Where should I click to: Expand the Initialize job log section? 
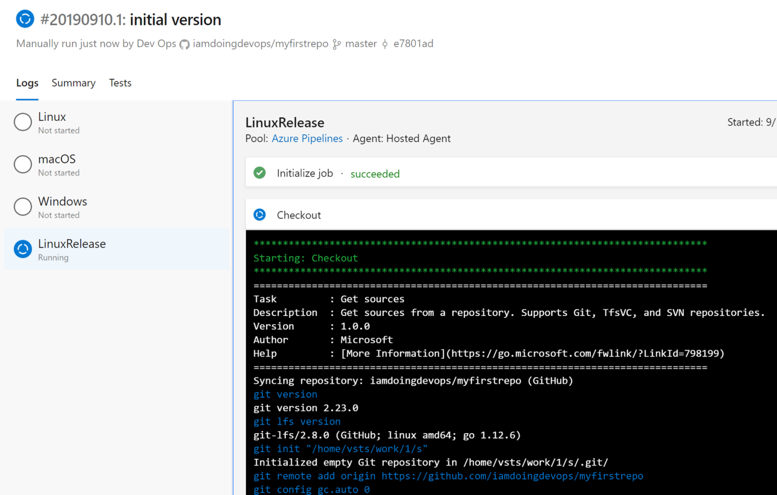coord(305,173)
